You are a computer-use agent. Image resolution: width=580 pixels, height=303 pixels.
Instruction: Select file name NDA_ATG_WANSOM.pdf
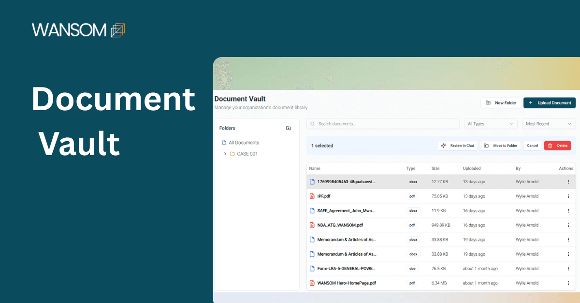pyautogui.click(x=340, y=225)
